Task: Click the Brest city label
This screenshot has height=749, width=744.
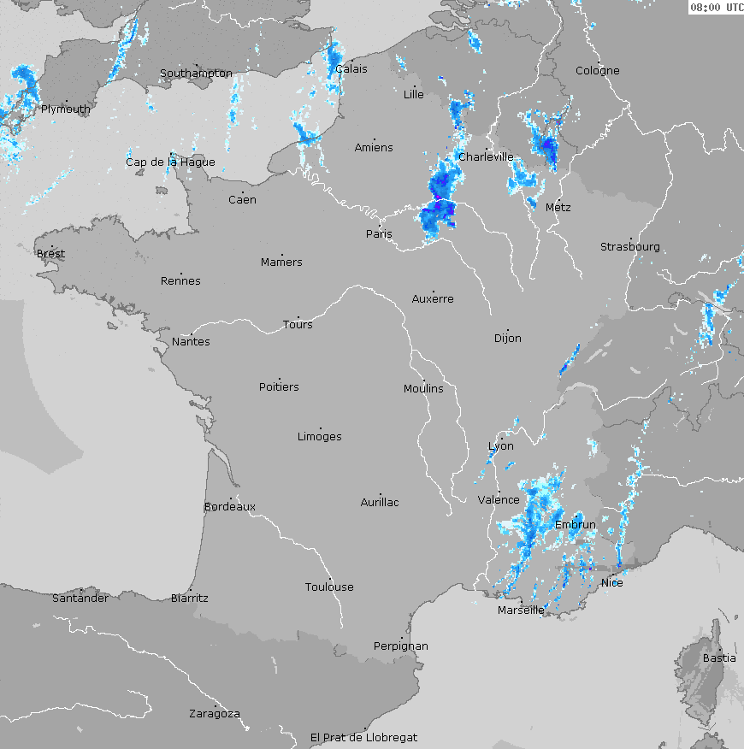Action: click(50, 254)
